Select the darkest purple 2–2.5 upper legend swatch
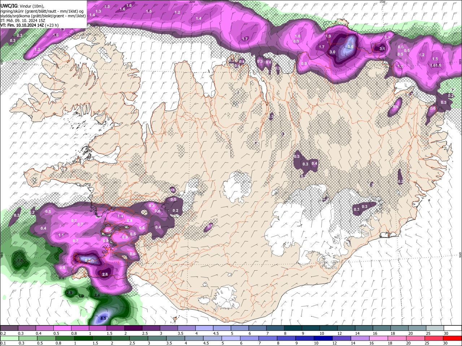This screenshot has height=346, width=462. (133, 328)
